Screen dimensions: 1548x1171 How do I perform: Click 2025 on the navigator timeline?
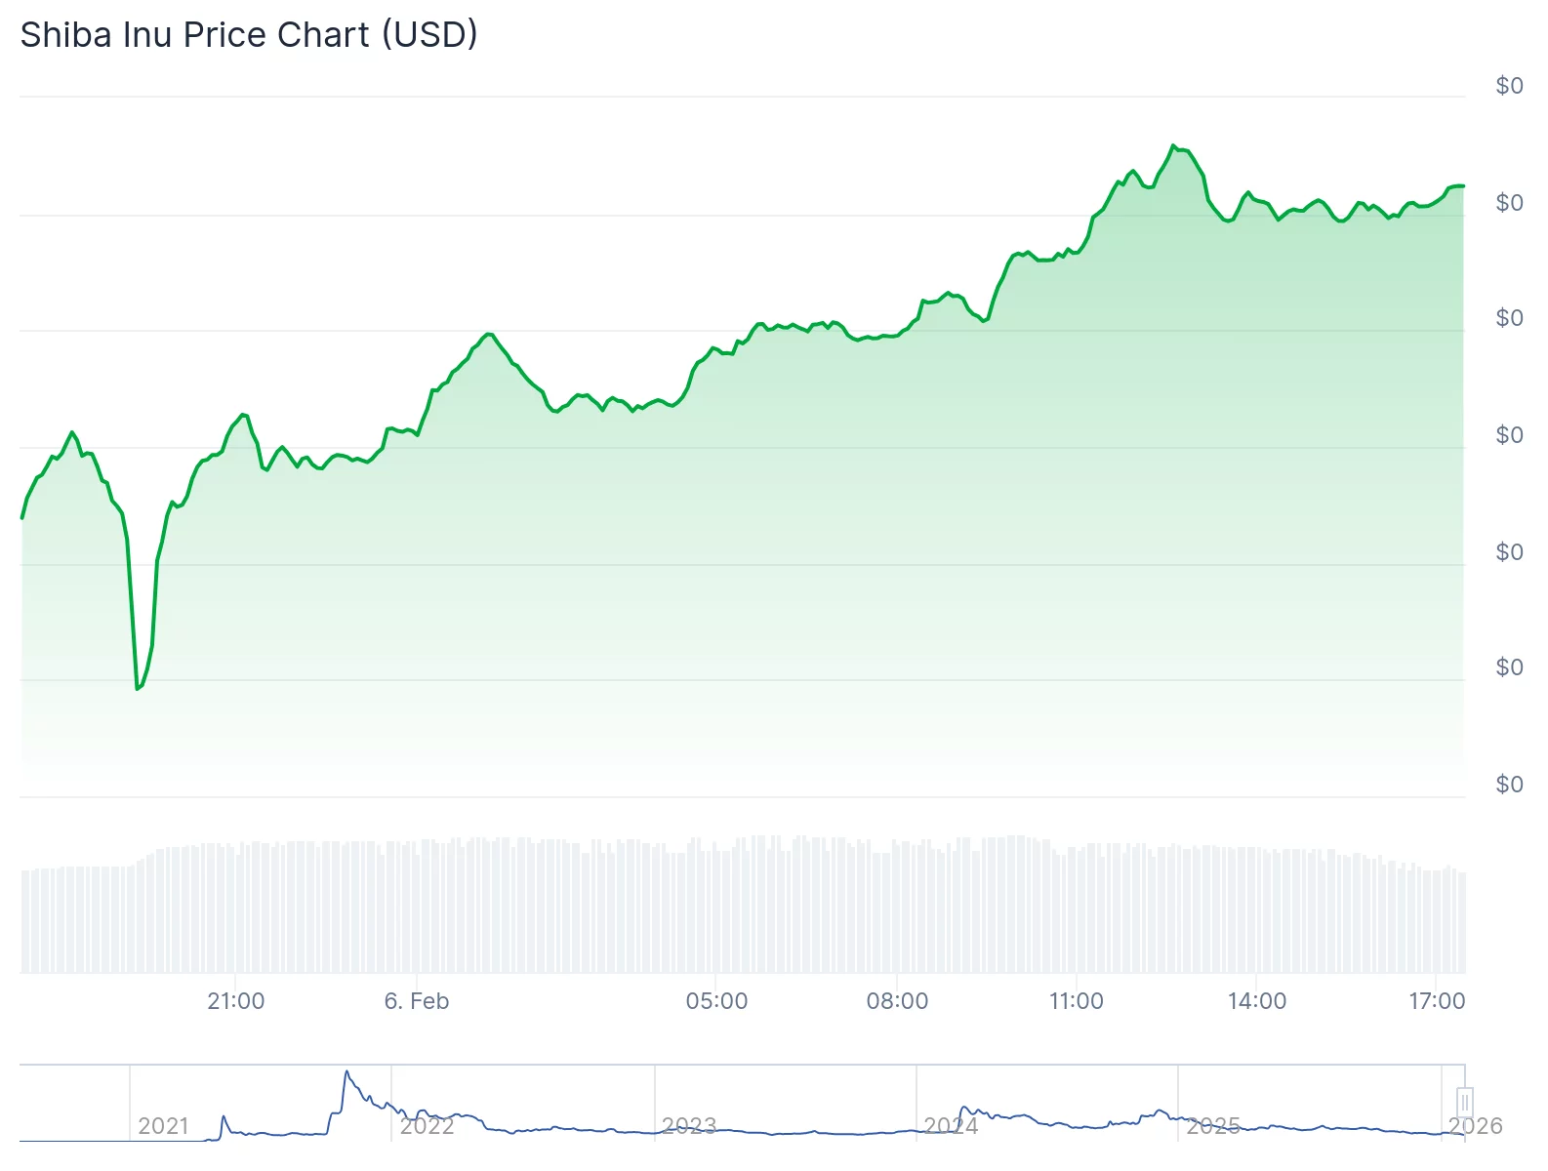coord(1213,1126)
